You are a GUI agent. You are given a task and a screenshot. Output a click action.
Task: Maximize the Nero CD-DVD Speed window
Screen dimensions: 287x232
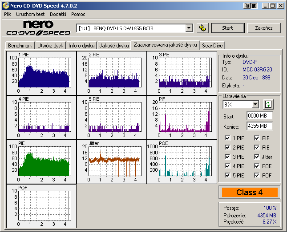pos(272,6)
